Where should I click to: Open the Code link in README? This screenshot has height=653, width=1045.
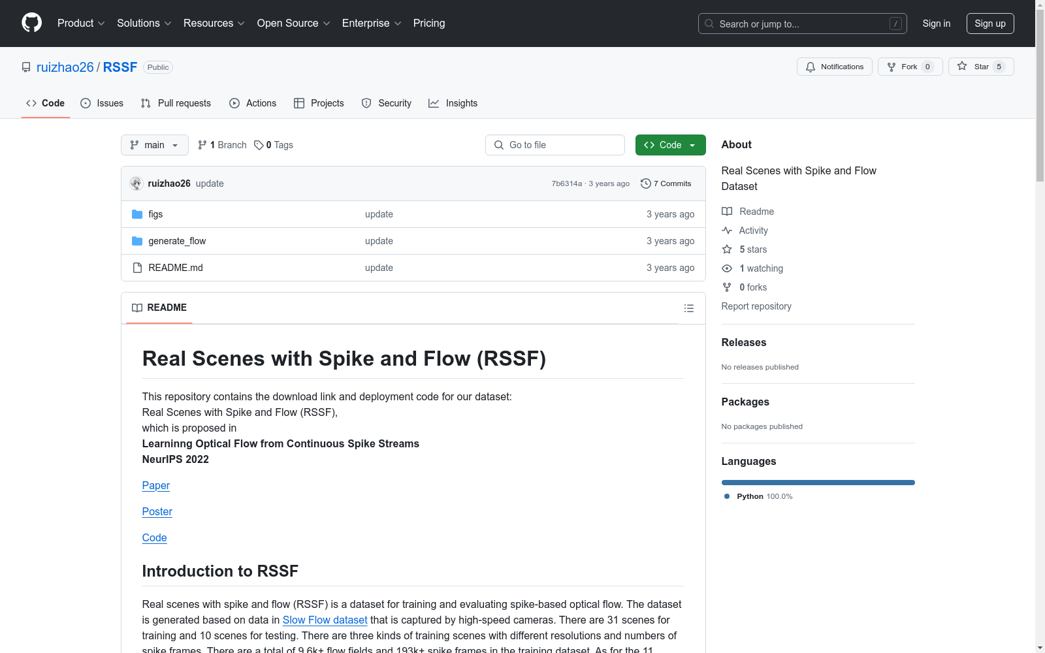click(x=155, y=537)
